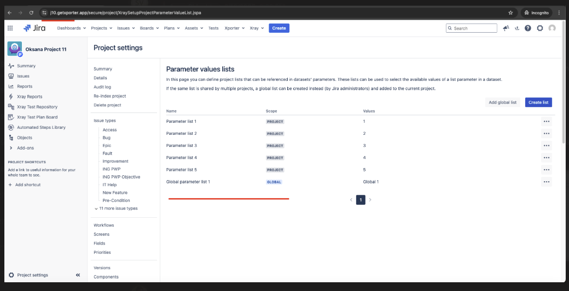Image resolution: width=569 pixels, height=291 pixels.
Task: Open the Jira app switcher grid icon
Action: coord(10,28)
